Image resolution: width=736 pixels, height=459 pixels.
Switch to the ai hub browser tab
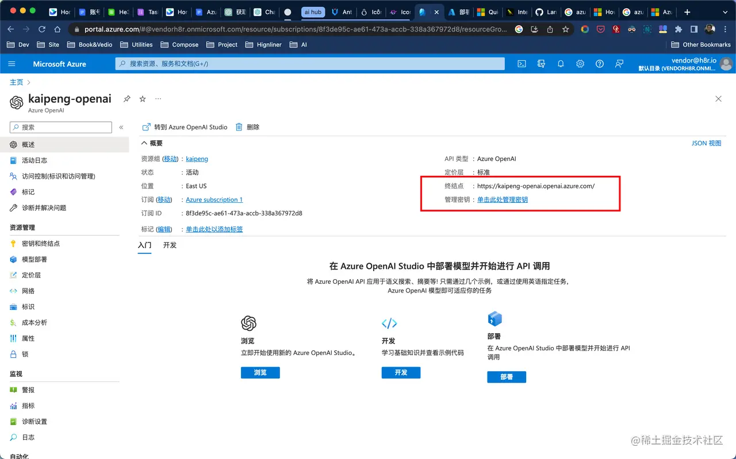click(313, 11)
